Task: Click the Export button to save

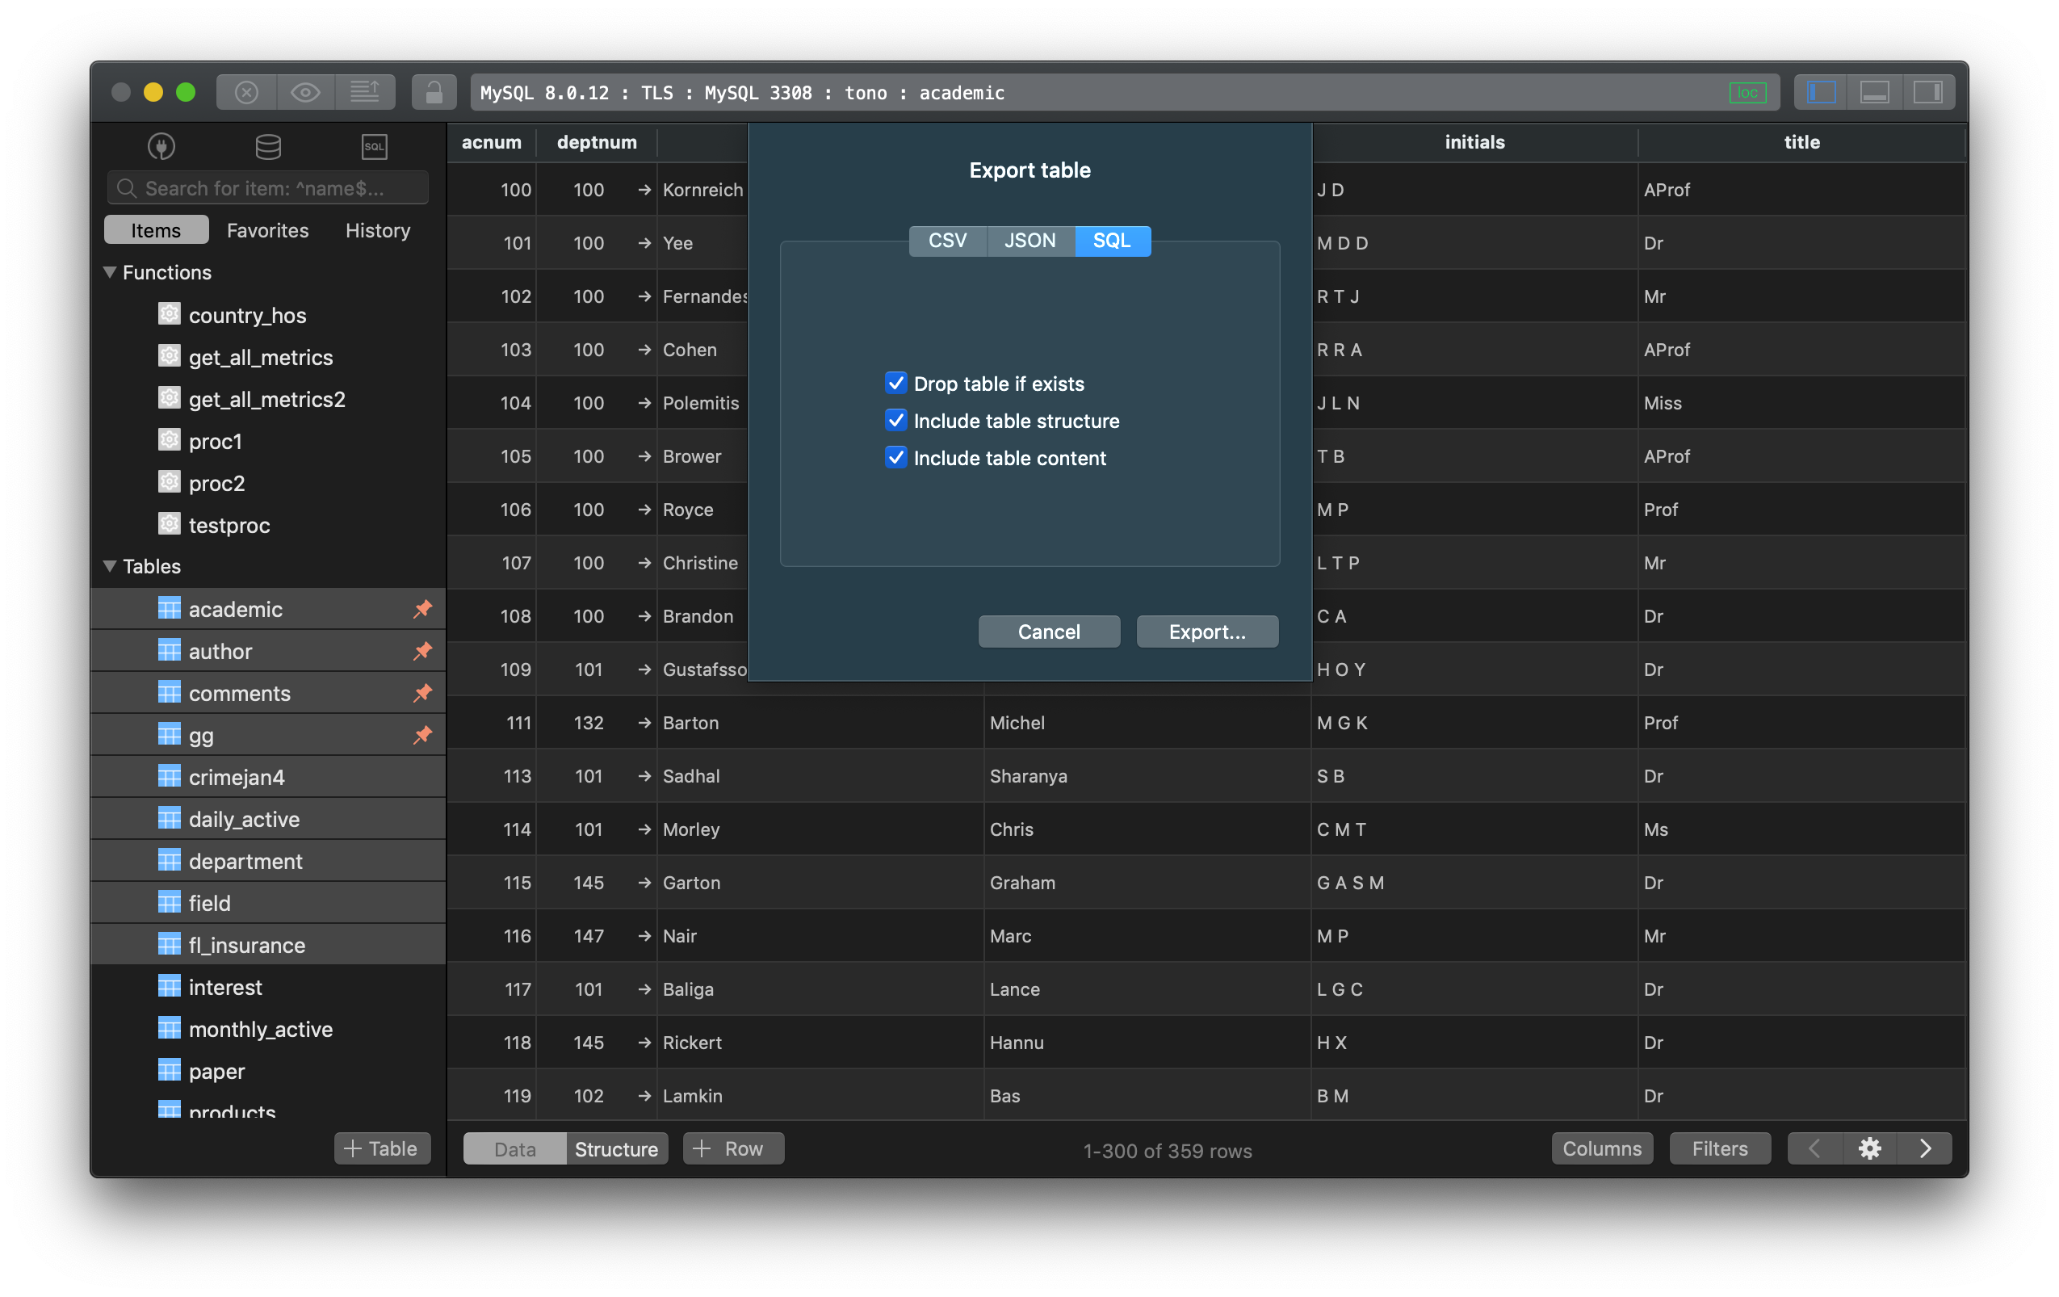Action: pyautogui.click(x=1206, y=631)
